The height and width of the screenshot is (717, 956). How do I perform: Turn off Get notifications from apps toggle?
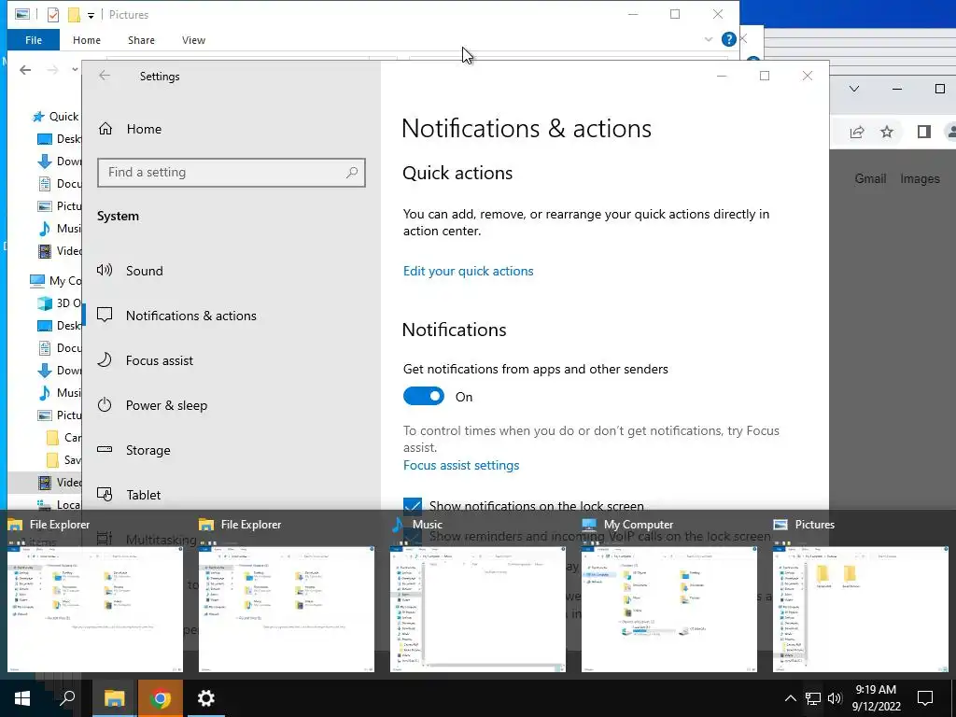(424, 396)
